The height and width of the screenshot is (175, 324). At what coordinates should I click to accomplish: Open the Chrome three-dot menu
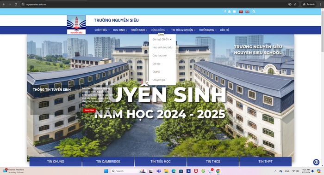click(x=320, y=4)
